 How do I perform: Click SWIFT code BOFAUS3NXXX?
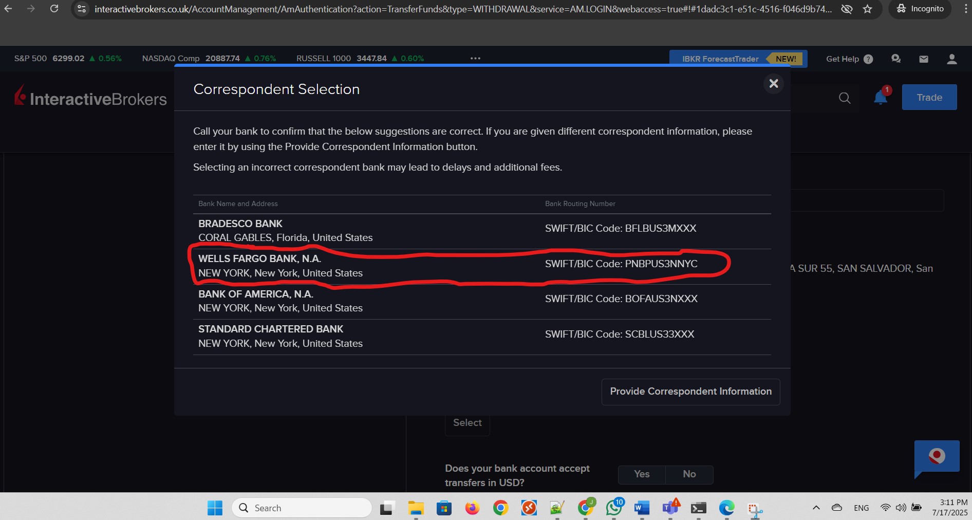661,299
